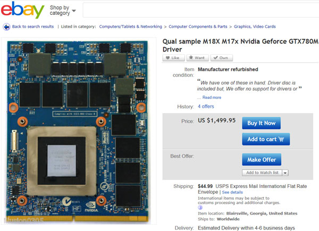This screenshot has width=319, height=231.
Task: Open Computer Components & Parts breadcrumb
Action: click(198, 27)
